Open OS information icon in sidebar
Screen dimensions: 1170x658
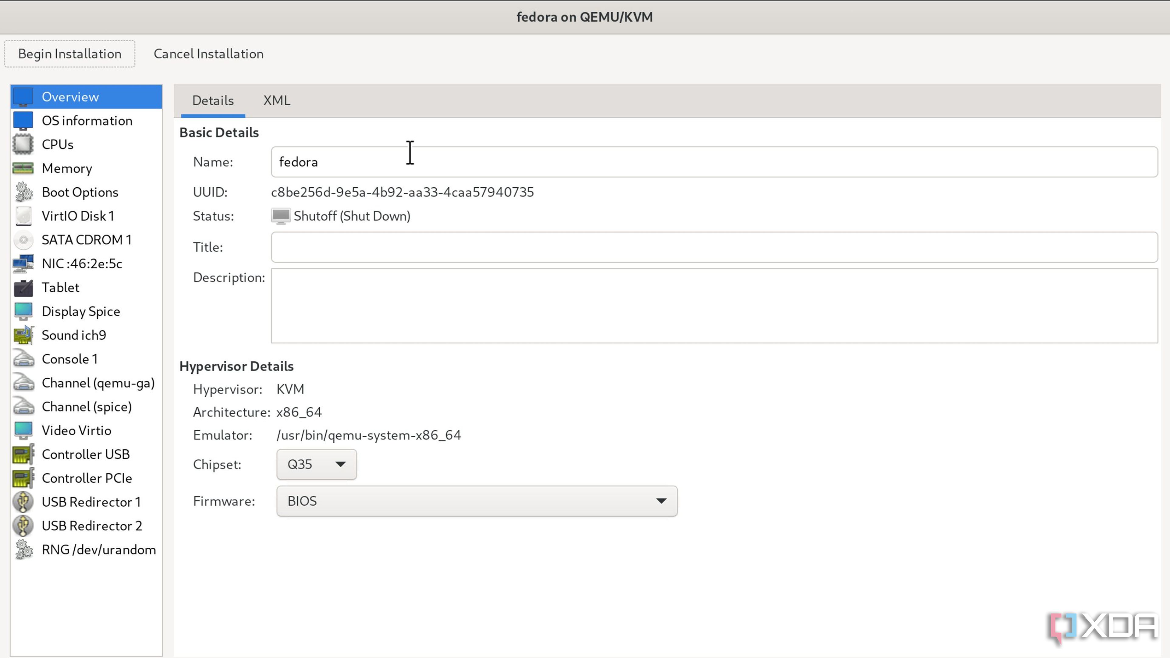click(23, 120)
